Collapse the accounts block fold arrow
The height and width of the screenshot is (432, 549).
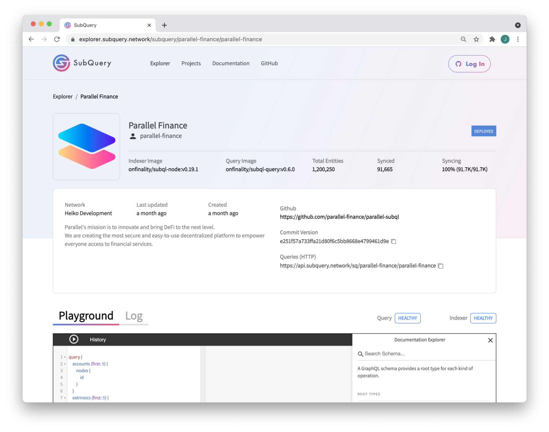65,364
